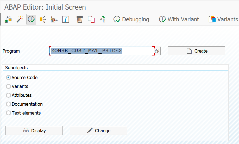Select the Variants subobject radio button
Screen dimensions: 239x144
click(x=9, y=86)
